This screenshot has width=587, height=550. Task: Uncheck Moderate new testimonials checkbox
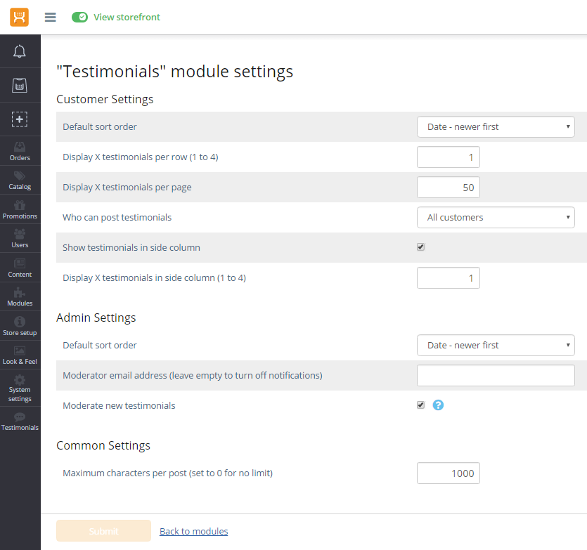pos(420,405)
